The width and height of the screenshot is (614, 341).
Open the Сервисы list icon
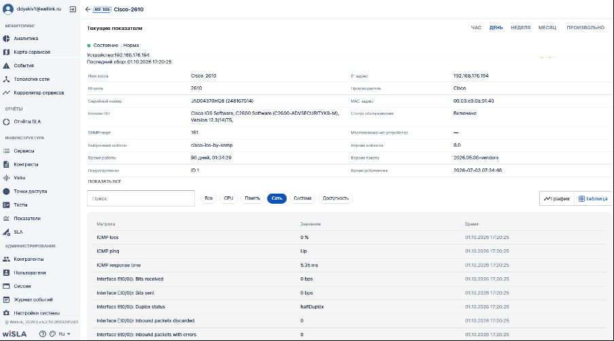(x=6, y=151)
